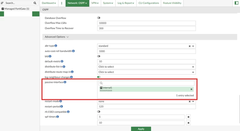Collapse the Managed FortiGate tree icon

tap(3, 9)
